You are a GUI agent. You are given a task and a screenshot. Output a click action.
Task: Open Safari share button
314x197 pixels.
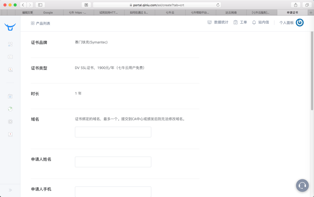coord(296,5)
